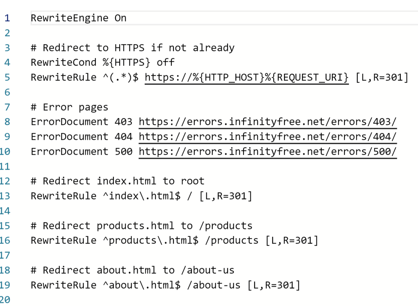Open the errors/404/ URL link

(x=267, y=137)
